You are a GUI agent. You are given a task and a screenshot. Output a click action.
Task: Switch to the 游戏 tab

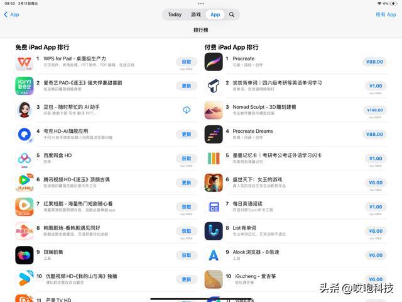(195, 14)
